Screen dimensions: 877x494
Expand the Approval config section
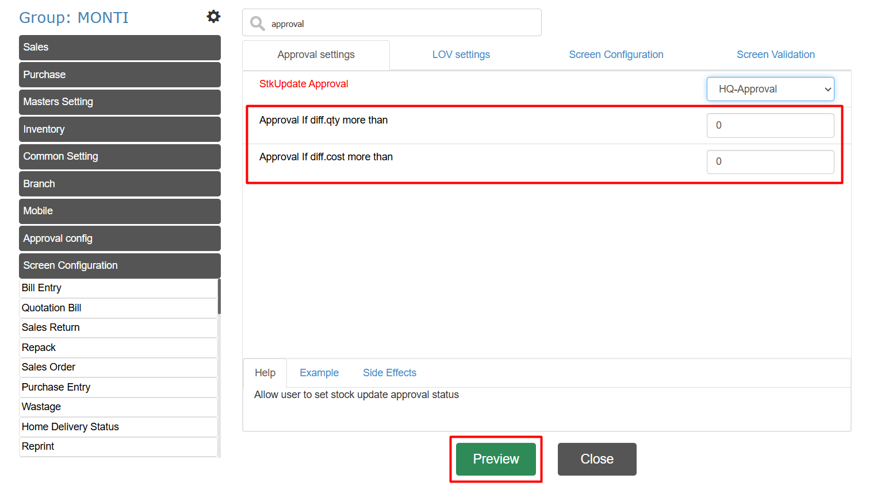pyautogui.click(x=120, y=238)
